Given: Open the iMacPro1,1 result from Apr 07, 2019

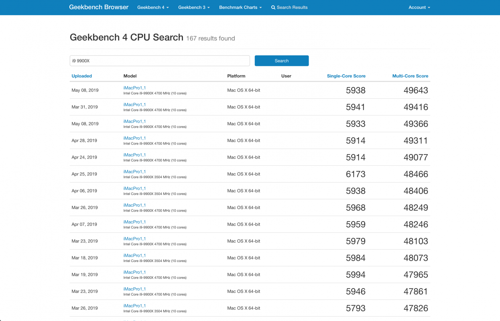Looking at the screenshot, I should [134, 222].
